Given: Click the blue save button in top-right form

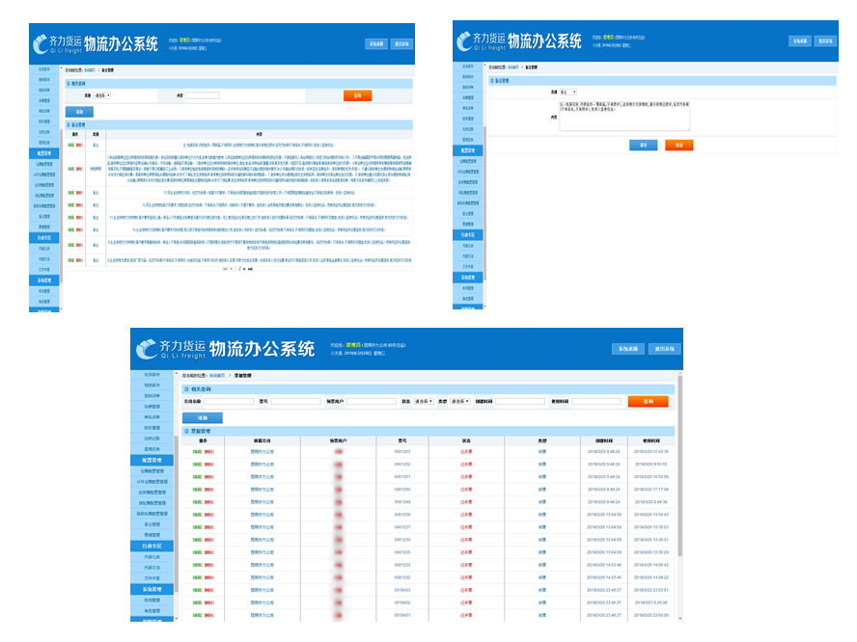Looking at the screenshot, I should (x=638, y=146).
